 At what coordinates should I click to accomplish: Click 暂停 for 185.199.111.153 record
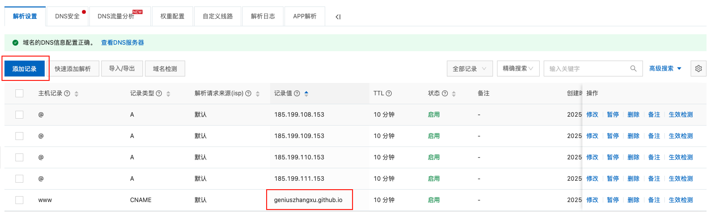point(613,179)
